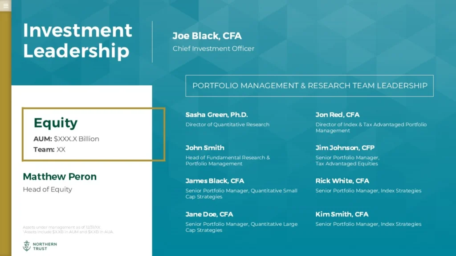Click the Portfolio Management & Research Team Leadership banner
This screenshot has width=456, height=256.
point(309,86)
